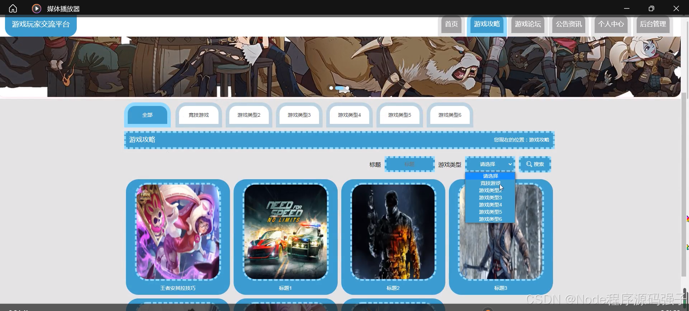
Task: Open 后台管理 tab
Action: 653,24
